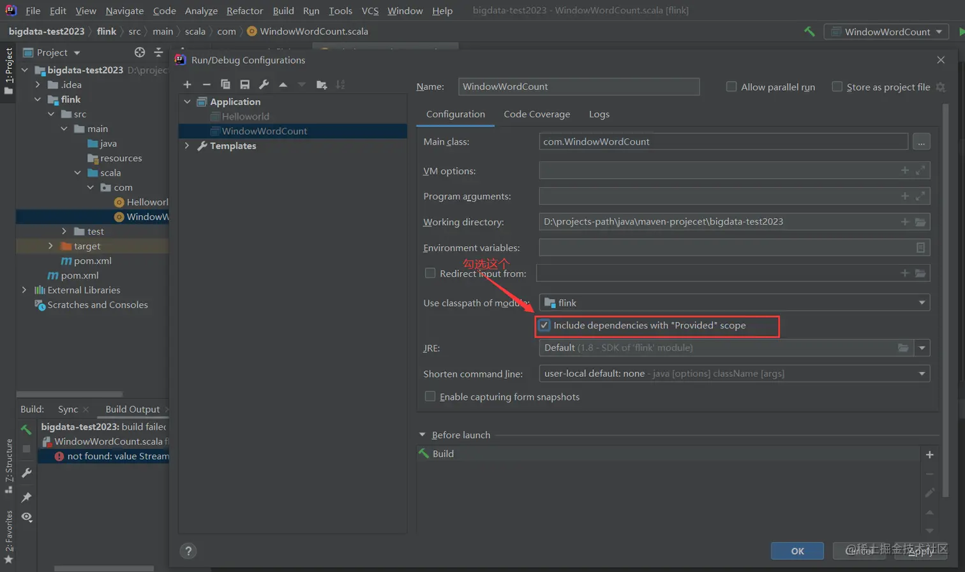Create new folder icon in configurations toolbar

coord(321,84)
